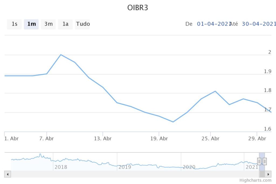Click the end date field 30-04-2021
Screen dimensions: 276x184
pyautogui.click(x=259, y=24)
